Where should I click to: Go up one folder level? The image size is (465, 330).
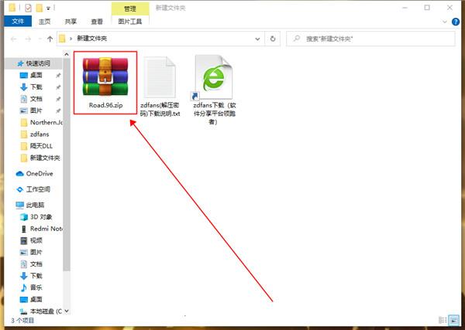point(50,39)
